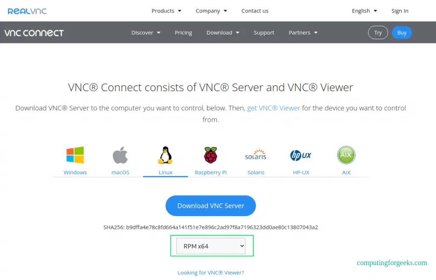Click the Try button
Screen dimensions: 436x280
(378, 32)
